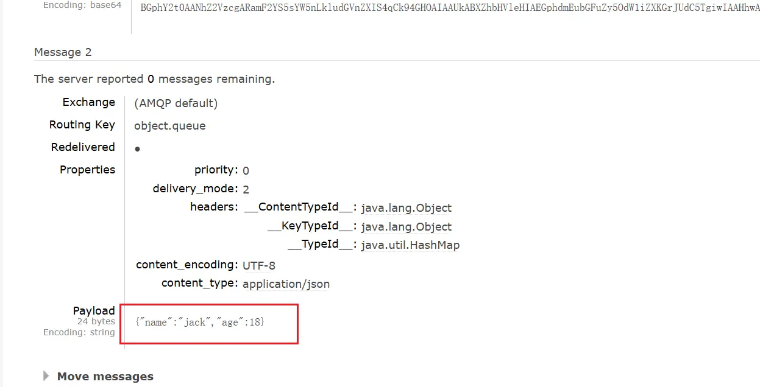The image size is (760, 387).
Task: Click the priority value 0
Action: click(x=246, y=170)
